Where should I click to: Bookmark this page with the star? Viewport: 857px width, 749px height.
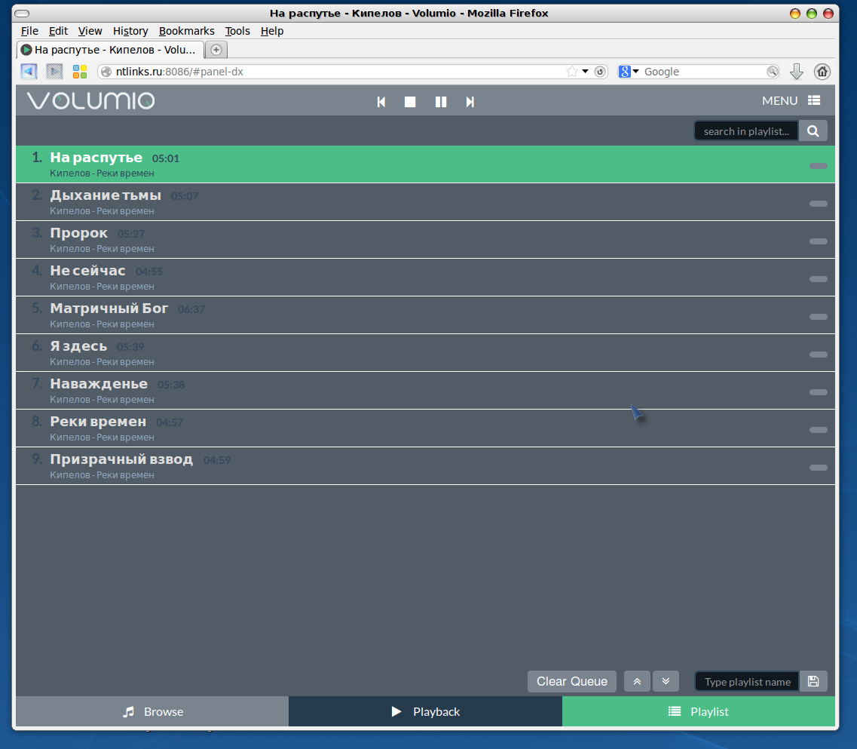point(571,72)
